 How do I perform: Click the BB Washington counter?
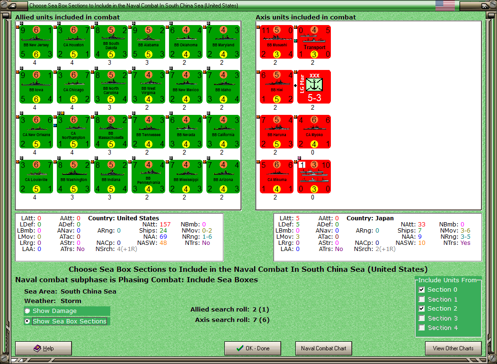73,177
